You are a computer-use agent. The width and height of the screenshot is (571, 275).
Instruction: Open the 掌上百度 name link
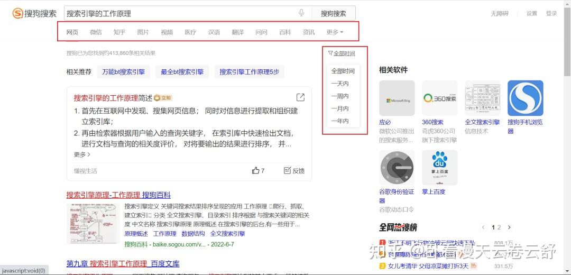(x=434, y=191)
